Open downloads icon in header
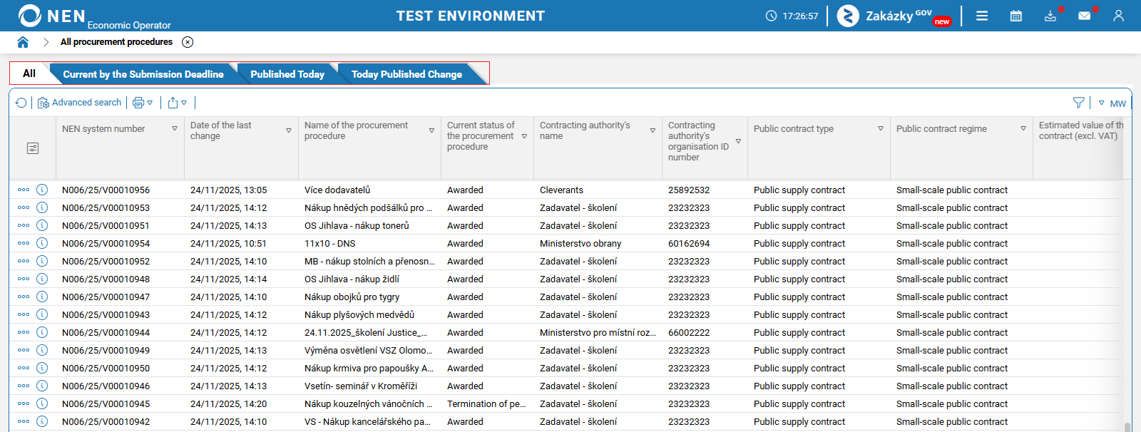This screenshot has height=432, width=1141. 1050,16
